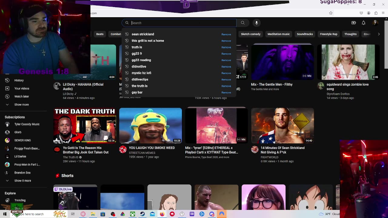Click the Styrofoam Doritos channel avatar

[321, 86]
